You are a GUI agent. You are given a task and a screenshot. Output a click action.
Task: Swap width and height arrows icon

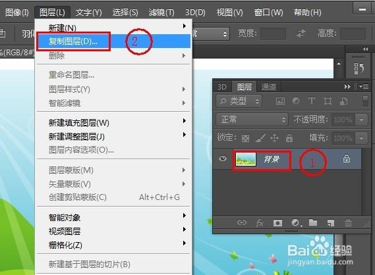[301, 33]
